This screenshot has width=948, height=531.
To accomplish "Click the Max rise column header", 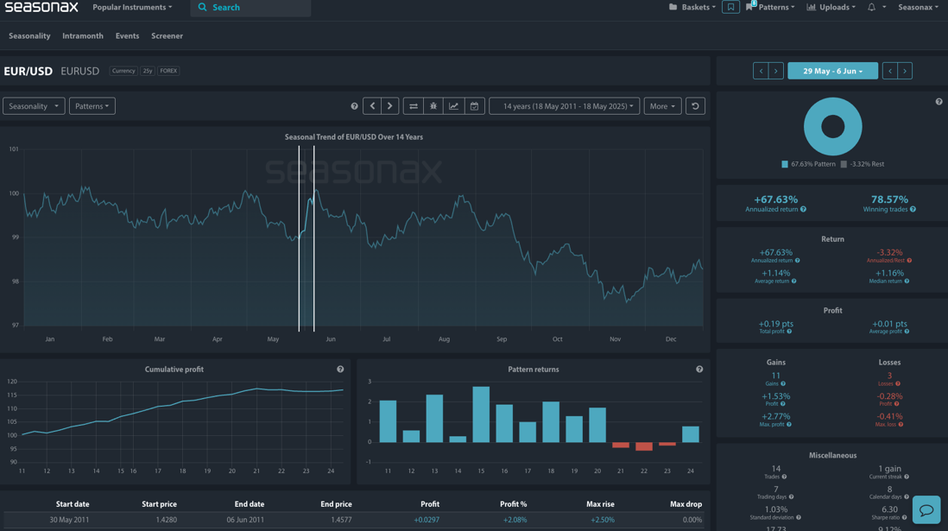I will 600,503.
